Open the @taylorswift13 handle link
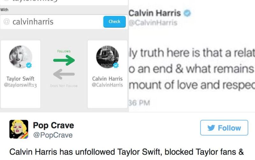 20,85
